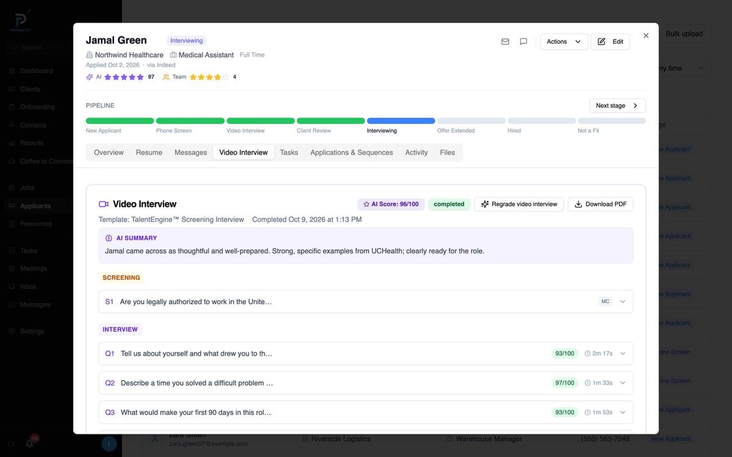Click the video camera icon beside Video Interview heading
The image size is (732, 457).
pos(104,204)
